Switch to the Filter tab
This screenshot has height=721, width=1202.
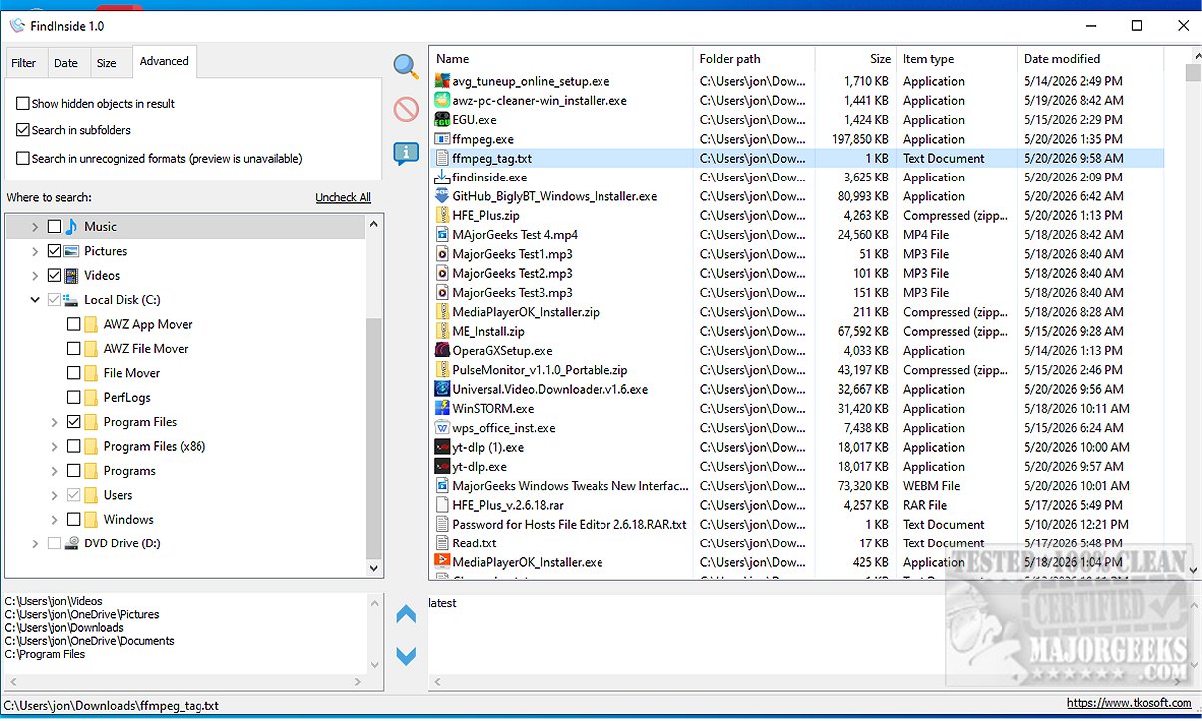[x=24, y=63]
